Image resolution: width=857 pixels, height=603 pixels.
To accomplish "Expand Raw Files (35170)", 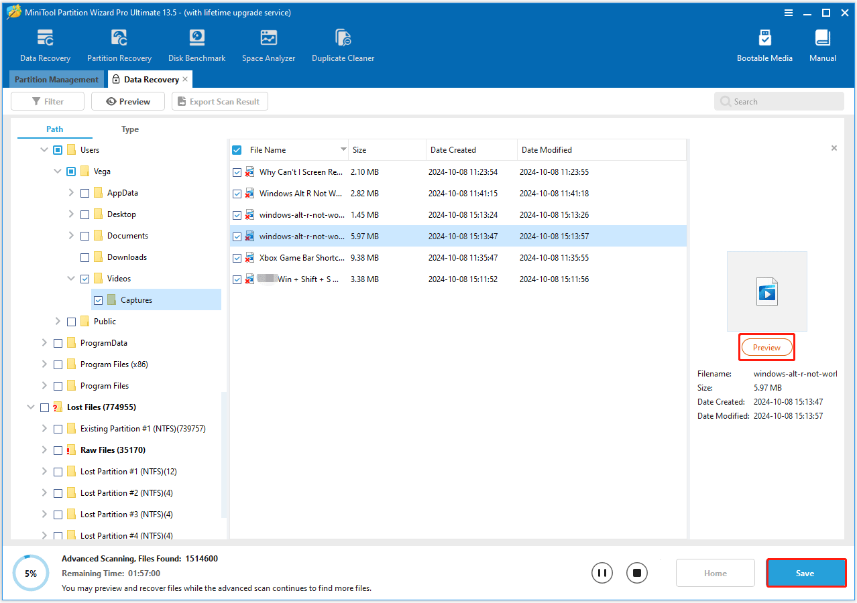I will tap(44, 450).
